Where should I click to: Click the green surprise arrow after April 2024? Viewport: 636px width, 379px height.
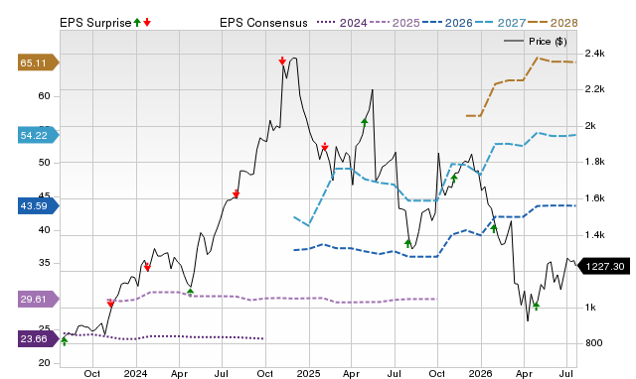coord(190,292)
